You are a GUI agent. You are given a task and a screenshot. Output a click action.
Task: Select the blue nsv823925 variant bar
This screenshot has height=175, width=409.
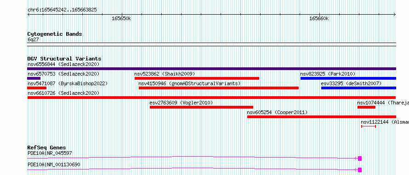point(348,78)
